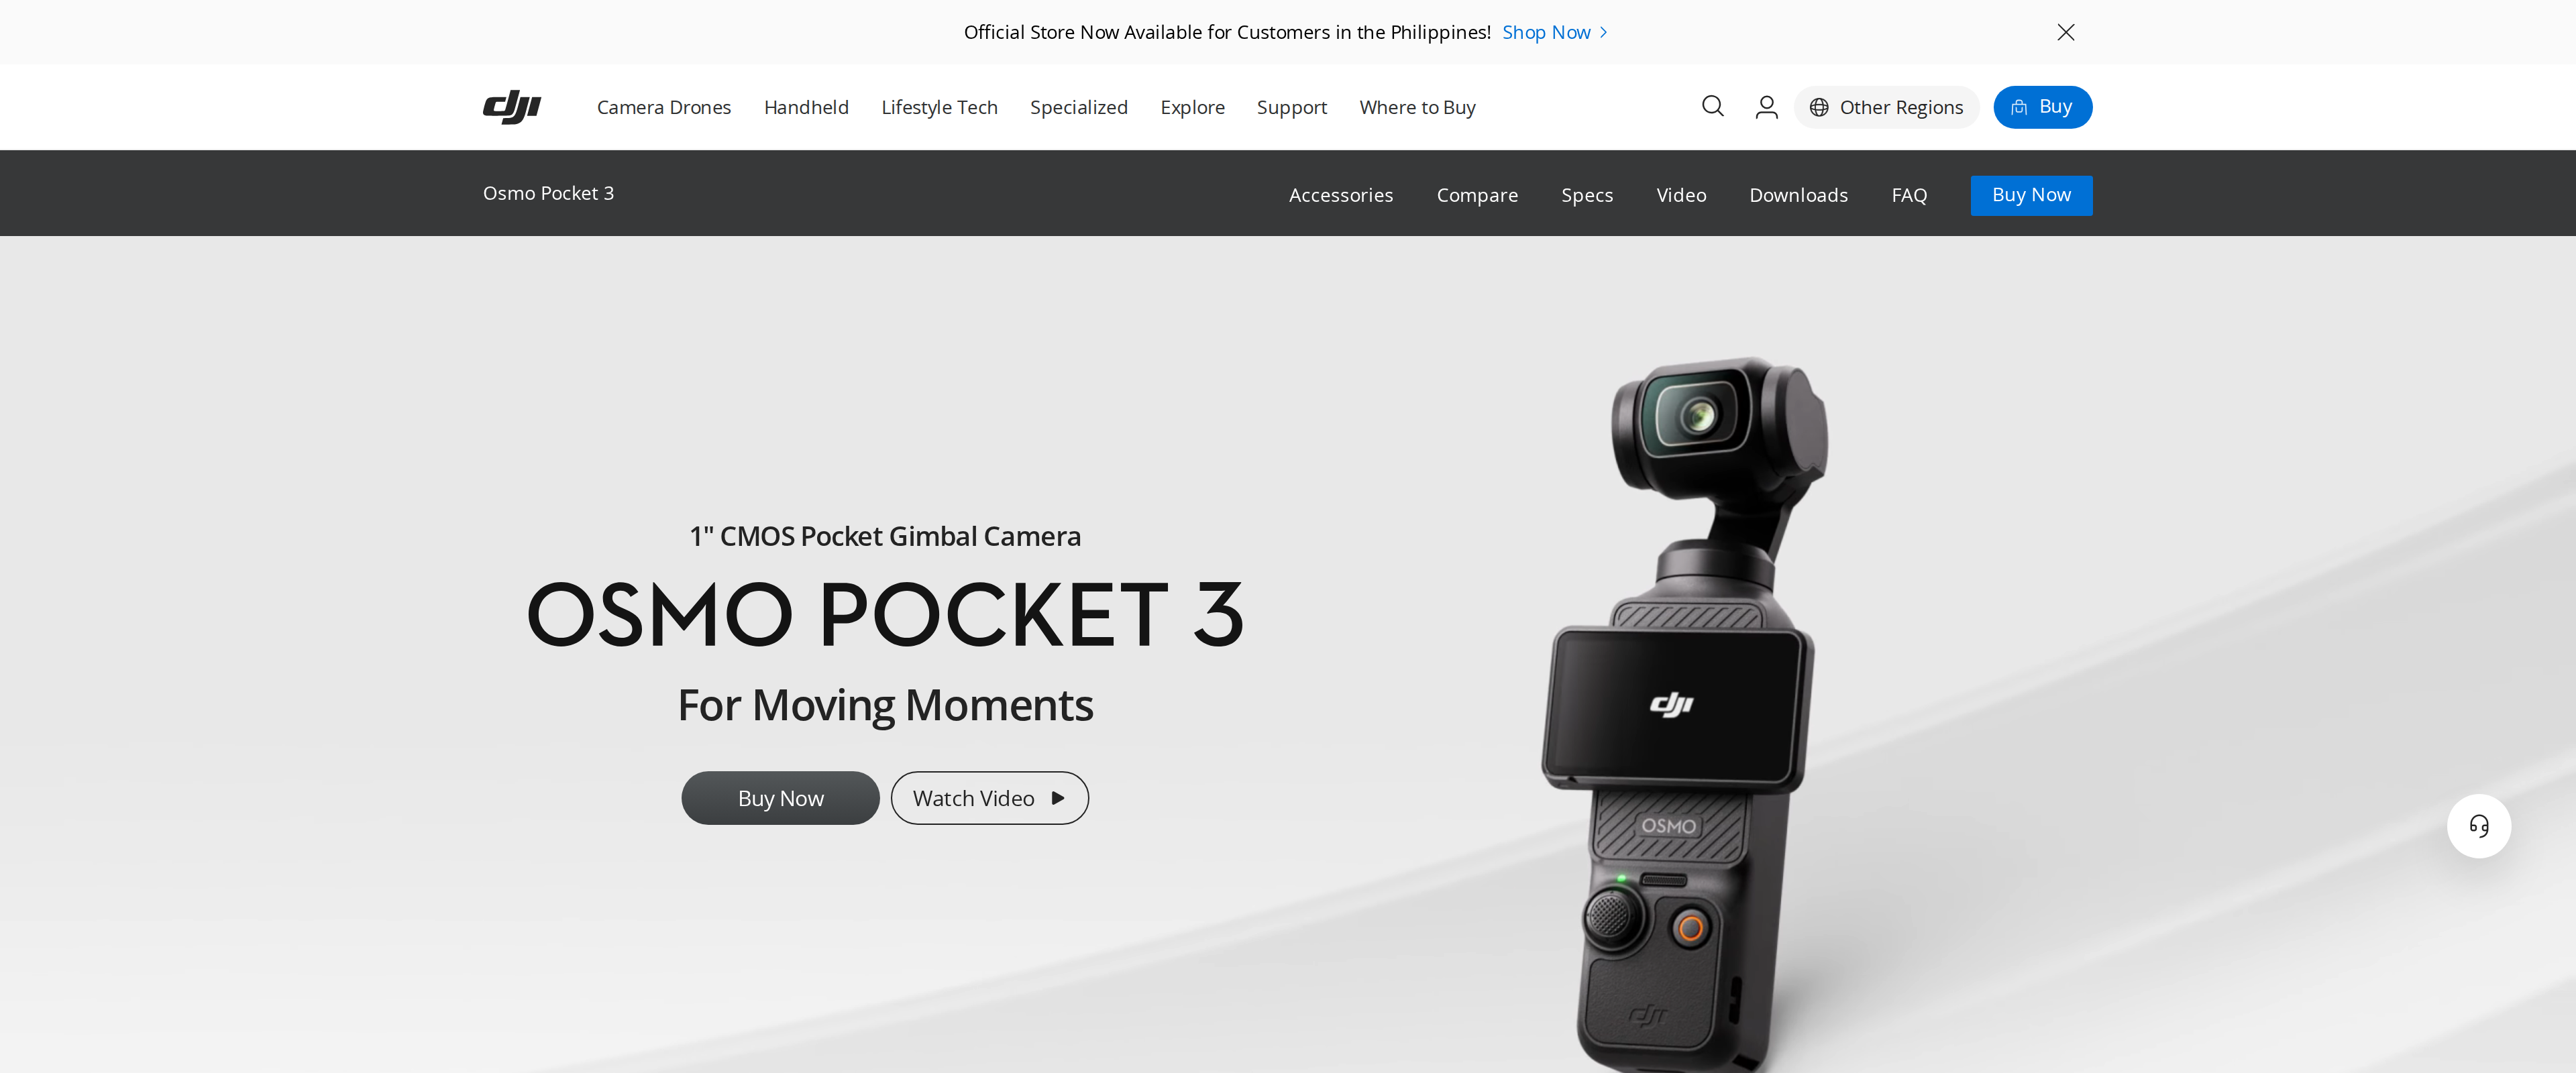The image size is (2576, 1073).
Task: Click the announcement text about the Philippines store
Action: (1227, 32)
